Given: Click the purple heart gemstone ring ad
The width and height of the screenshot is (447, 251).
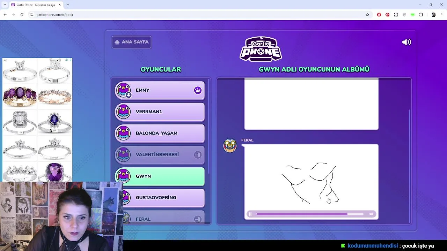Looking at the screenshot, I should [x=54, y=172].
